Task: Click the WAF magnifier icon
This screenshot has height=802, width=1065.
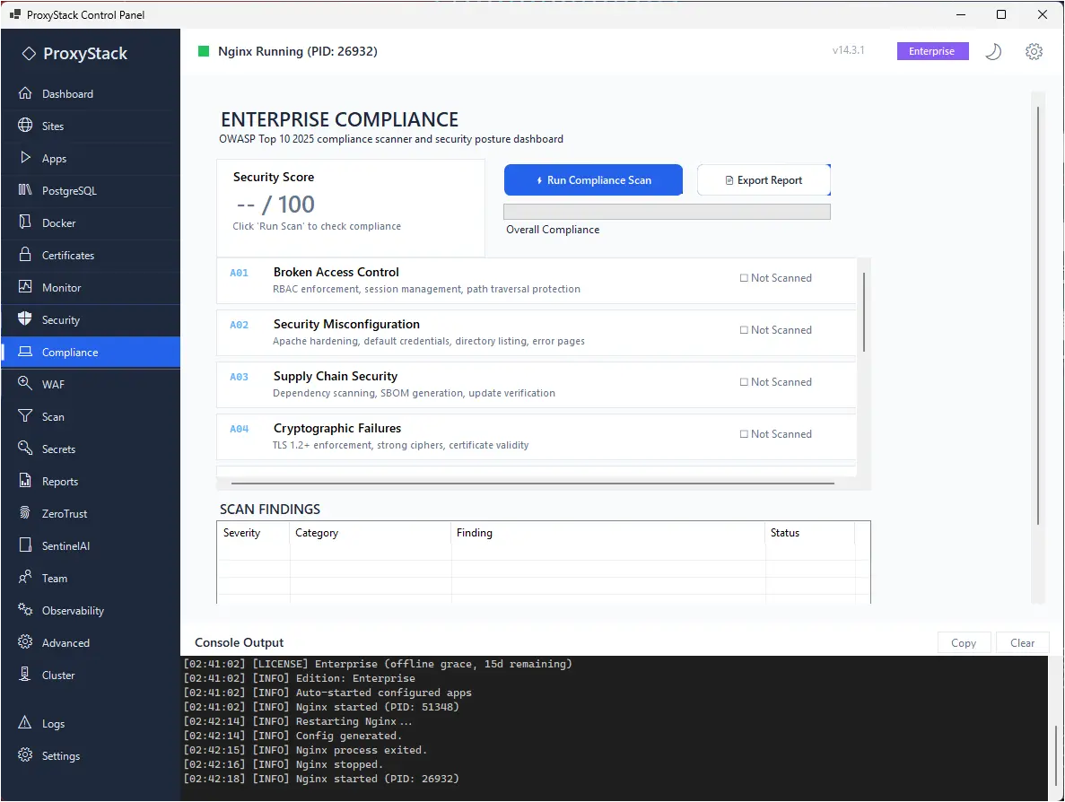Action: (25, 383)
